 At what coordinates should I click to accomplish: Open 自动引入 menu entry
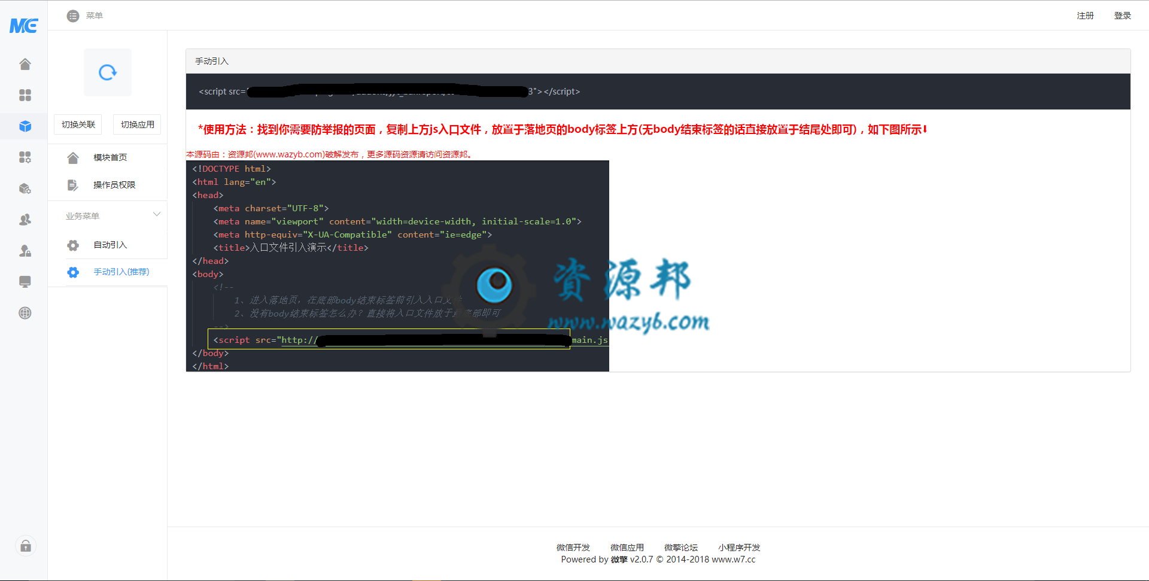[110, 245]
